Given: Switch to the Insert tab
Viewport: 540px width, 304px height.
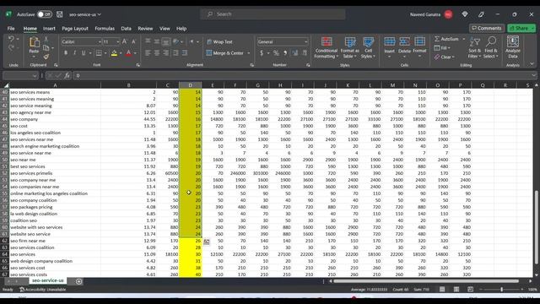Looking at the screenshot, I should (x=49, y=29).
